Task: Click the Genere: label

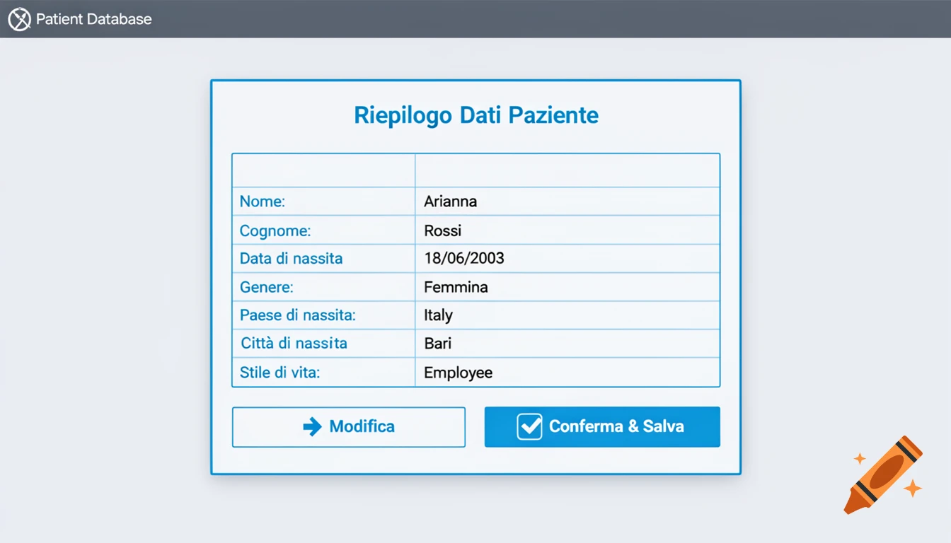Action: (x=267, y=287)
